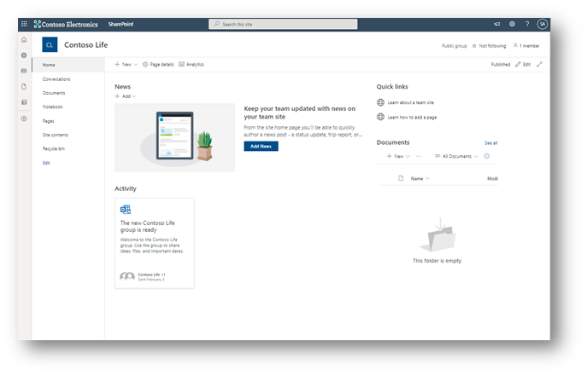Click the pencil Edit page button
Image resolution: width=587 pixels, height=376 pixels.
(523, 65)
